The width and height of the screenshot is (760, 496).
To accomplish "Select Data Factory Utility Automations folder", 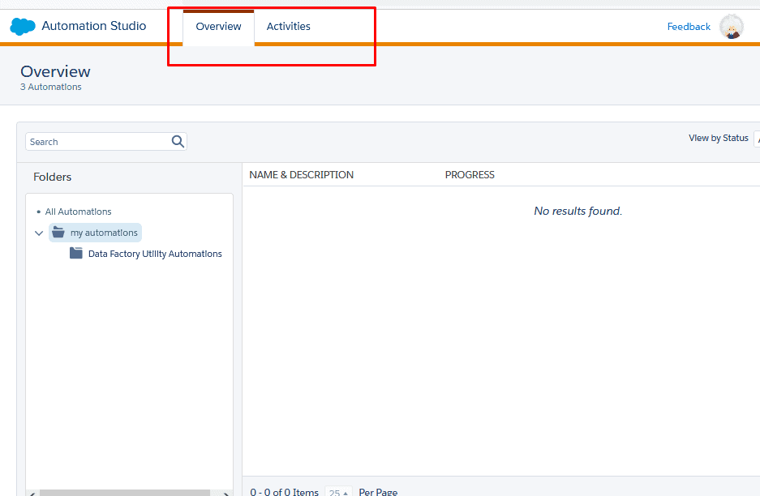I will 155,254.
